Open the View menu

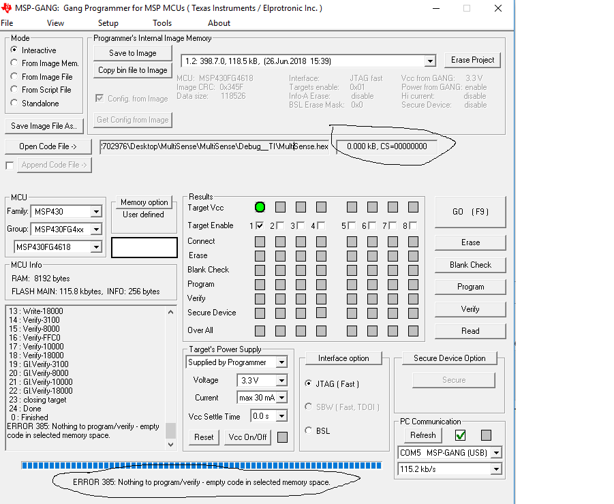pyautogui.click(x=55, y=23)
